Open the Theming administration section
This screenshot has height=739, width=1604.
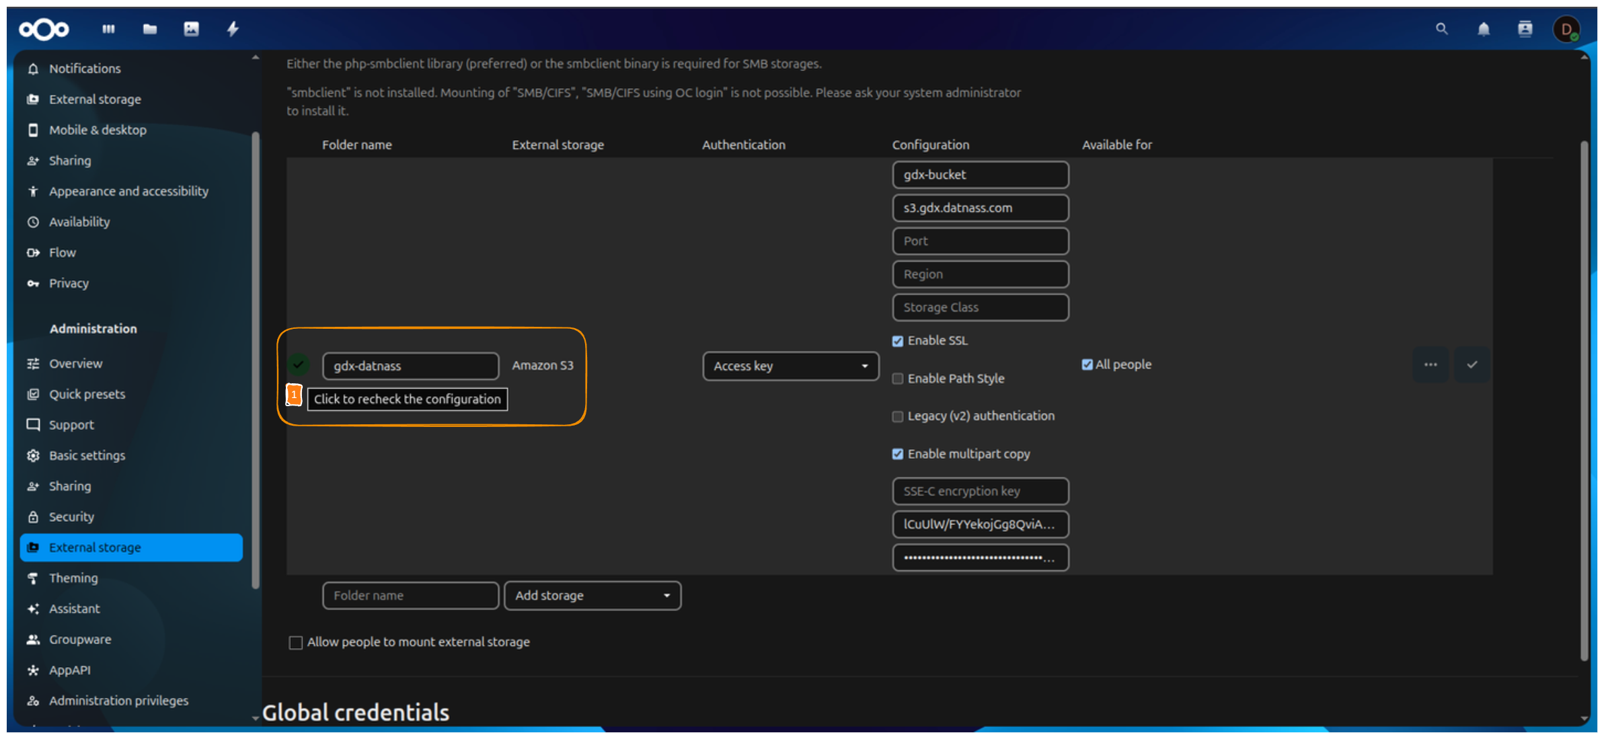coord(73,578)
